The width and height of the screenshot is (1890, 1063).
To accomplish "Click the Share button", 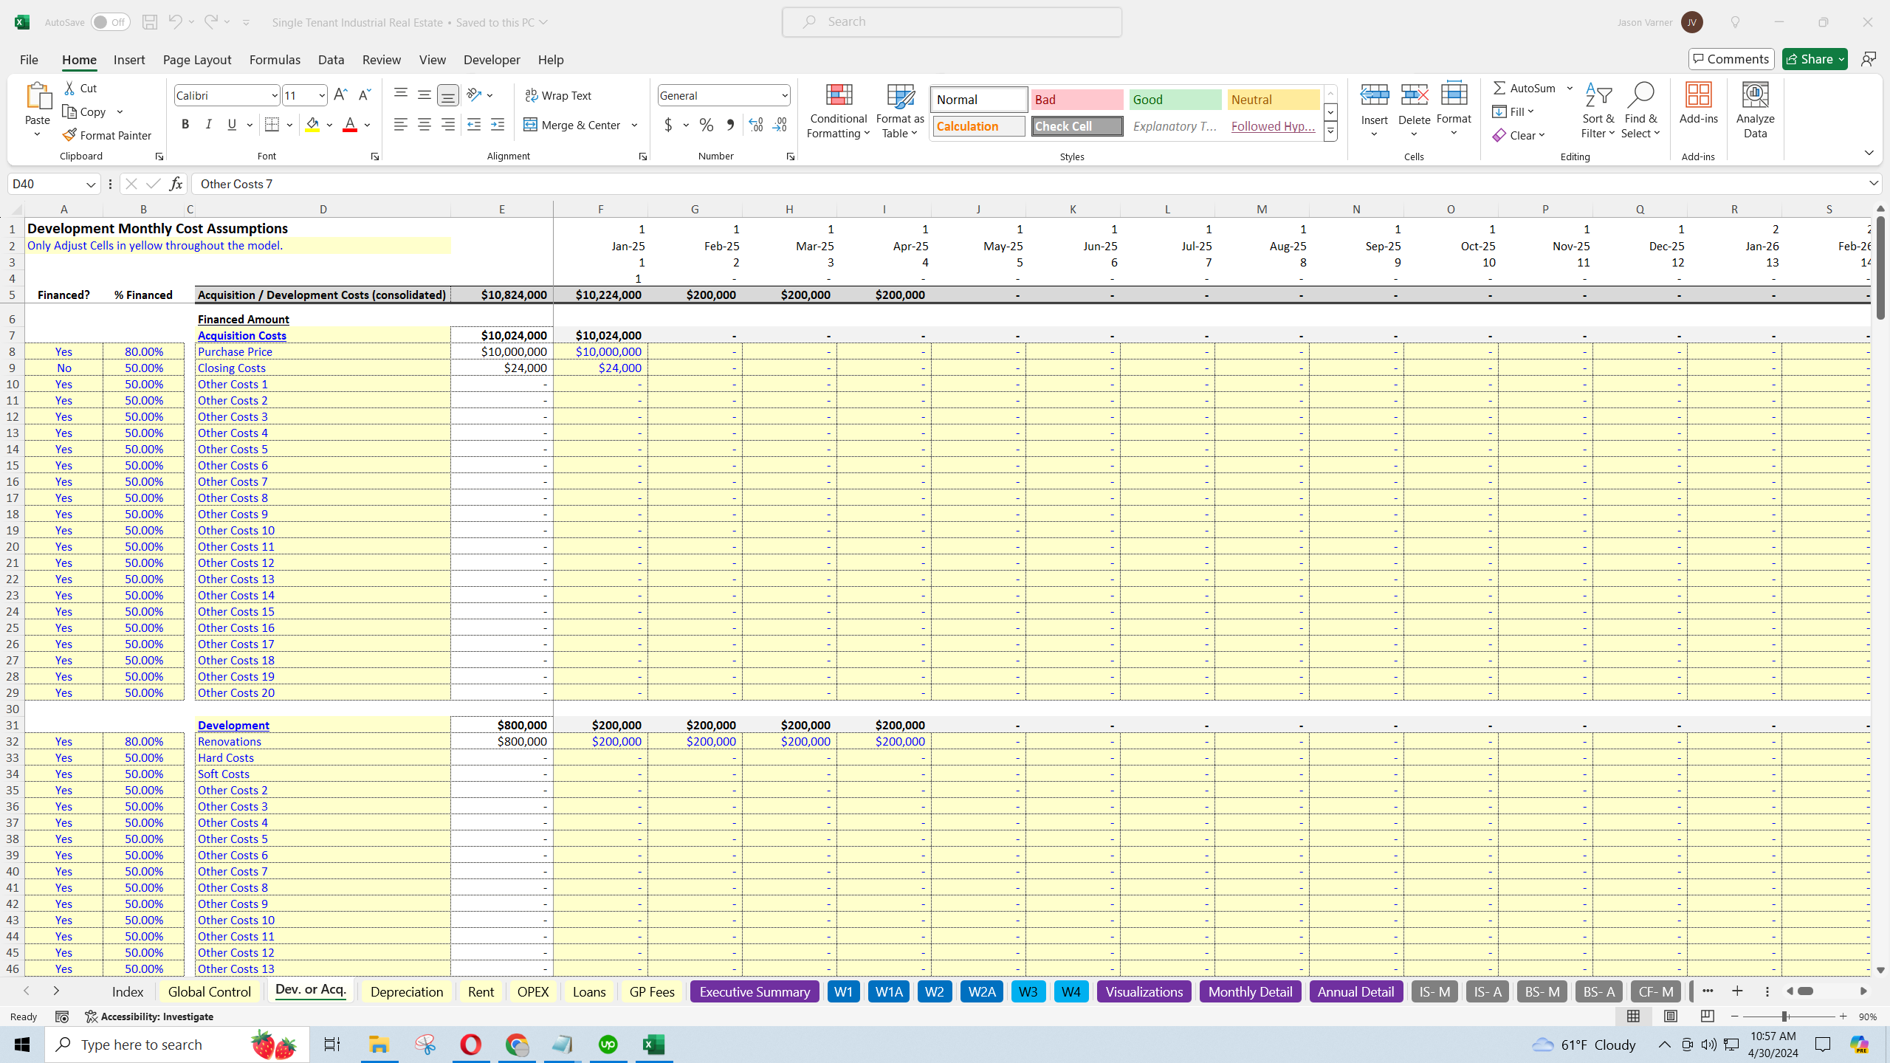I will 1815,59.
